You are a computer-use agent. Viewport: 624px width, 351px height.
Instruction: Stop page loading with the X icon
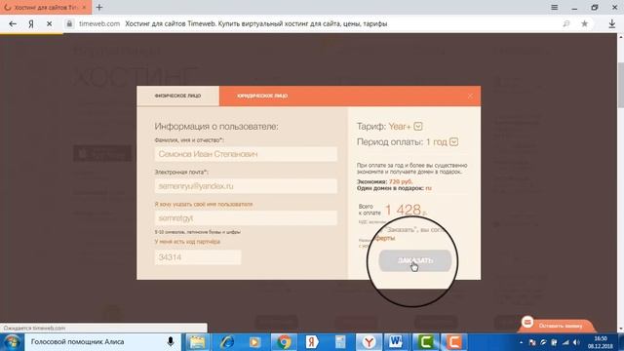click(50, 23)
